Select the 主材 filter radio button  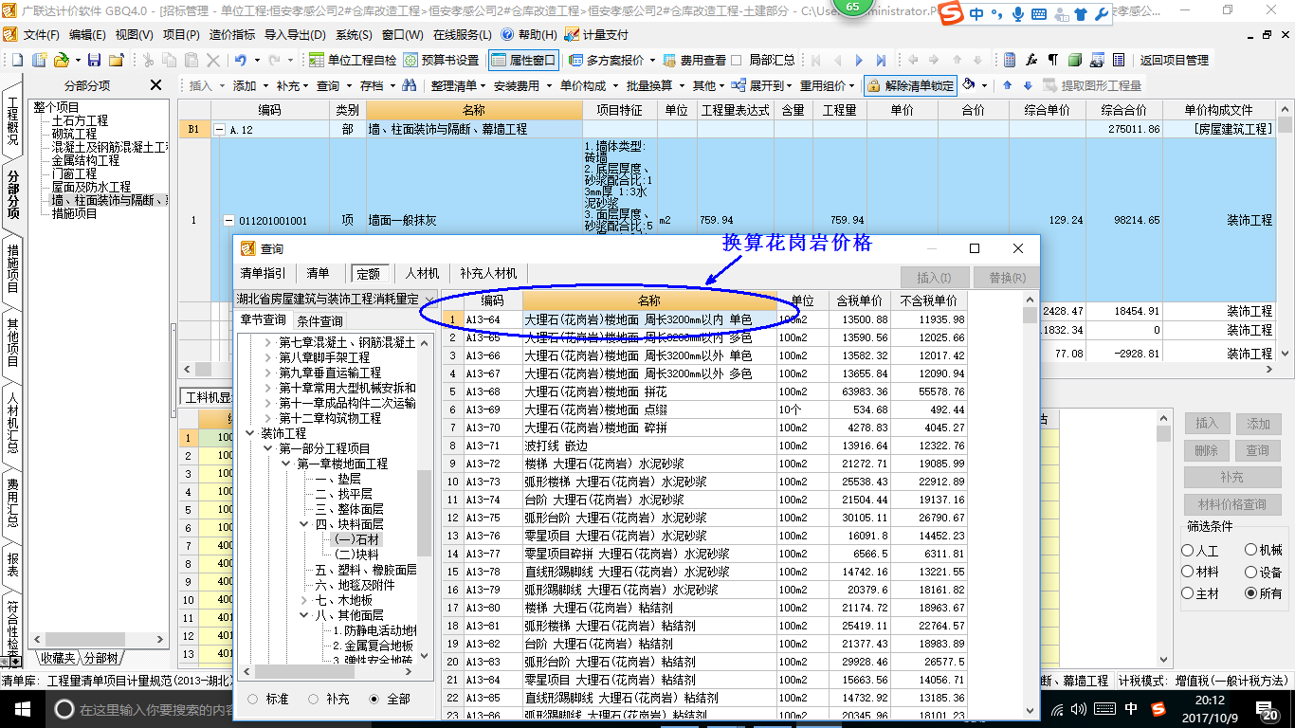tap(1188, 593)
